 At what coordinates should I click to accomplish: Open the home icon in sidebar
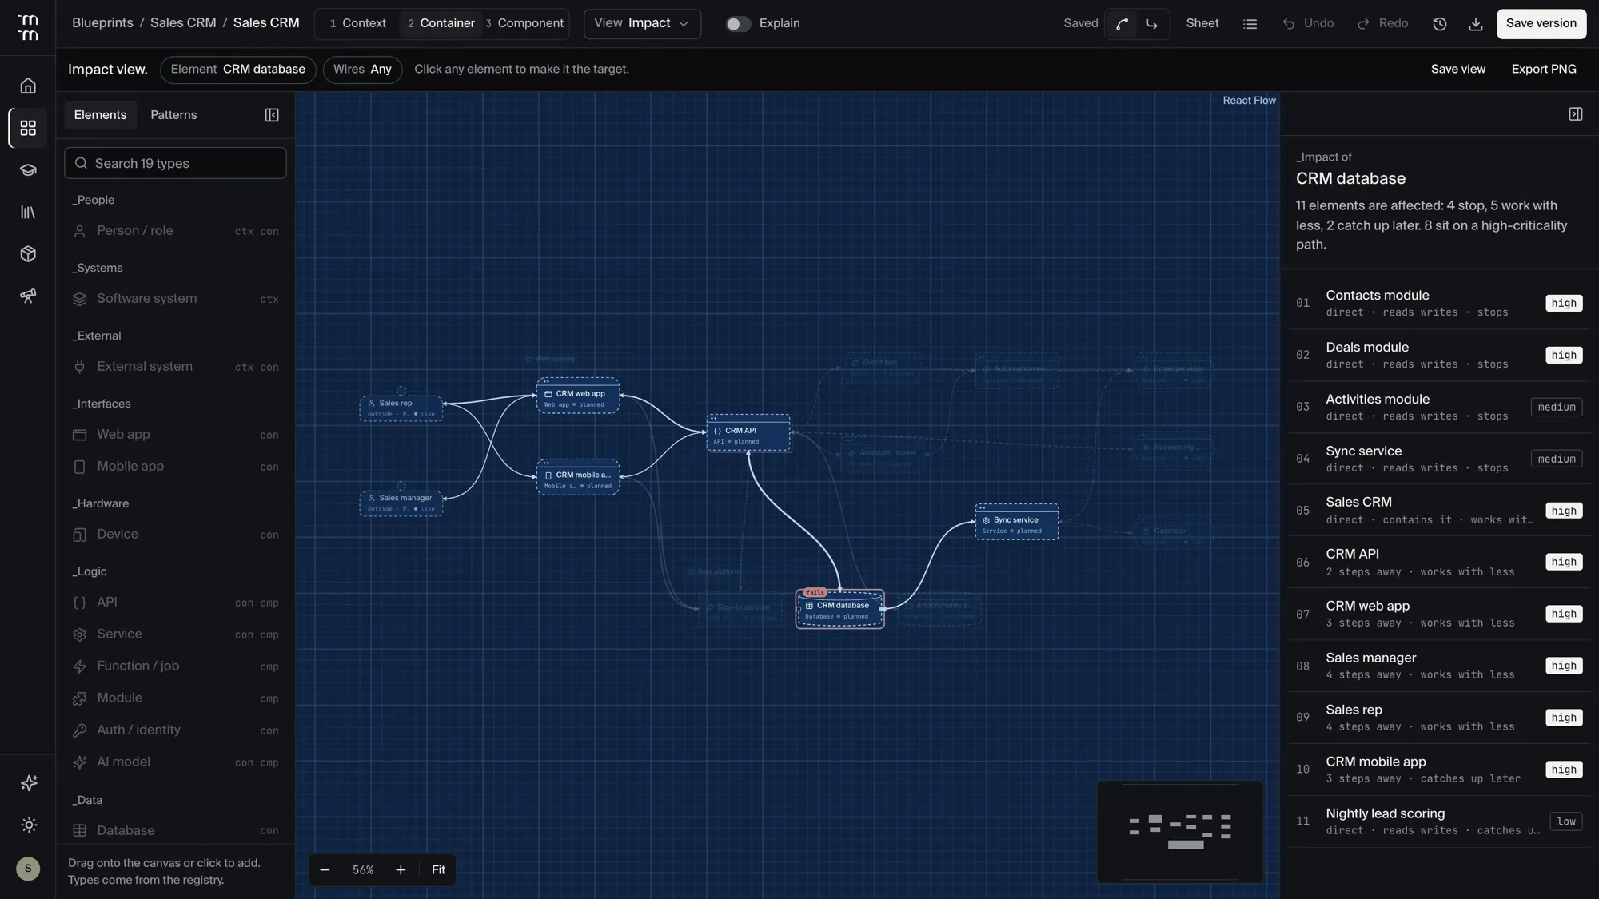pos(28,86)
